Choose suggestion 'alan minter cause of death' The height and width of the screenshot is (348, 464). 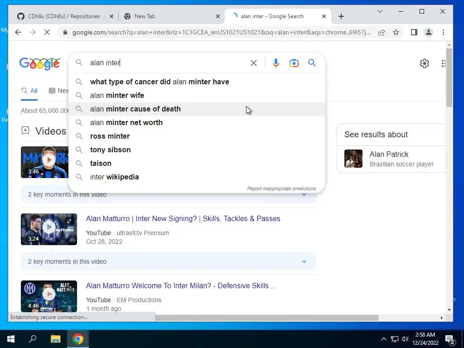[x=197, y=109]
